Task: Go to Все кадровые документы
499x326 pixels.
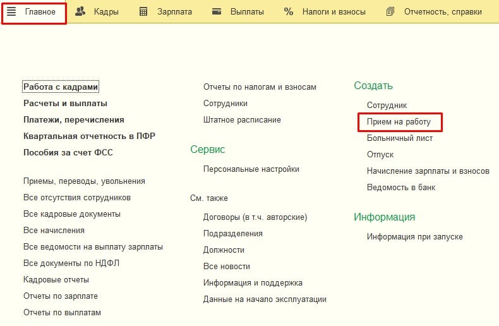Action: [x=71, y=214]
